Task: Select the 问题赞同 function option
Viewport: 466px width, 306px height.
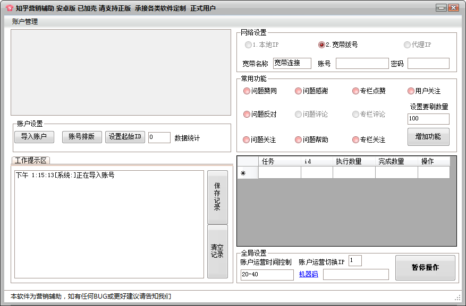Action: (247, 91)
